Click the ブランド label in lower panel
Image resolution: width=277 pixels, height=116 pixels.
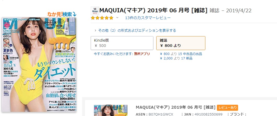coord(238,114)
